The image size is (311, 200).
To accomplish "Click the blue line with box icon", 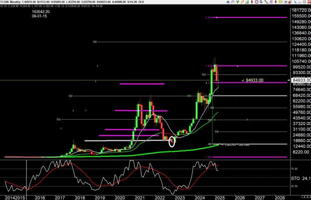I will click(285, 2).
